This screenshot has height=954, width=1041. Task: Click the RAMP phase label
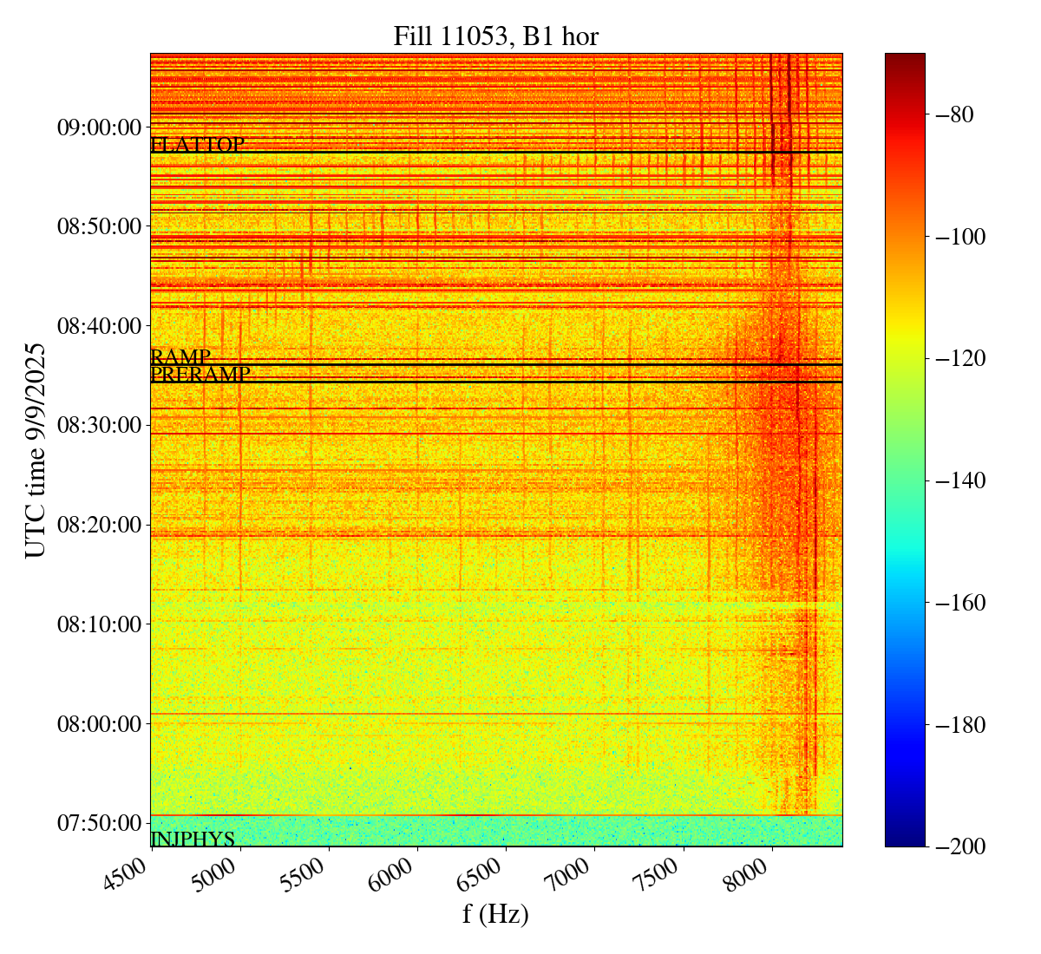pos(180,356)
